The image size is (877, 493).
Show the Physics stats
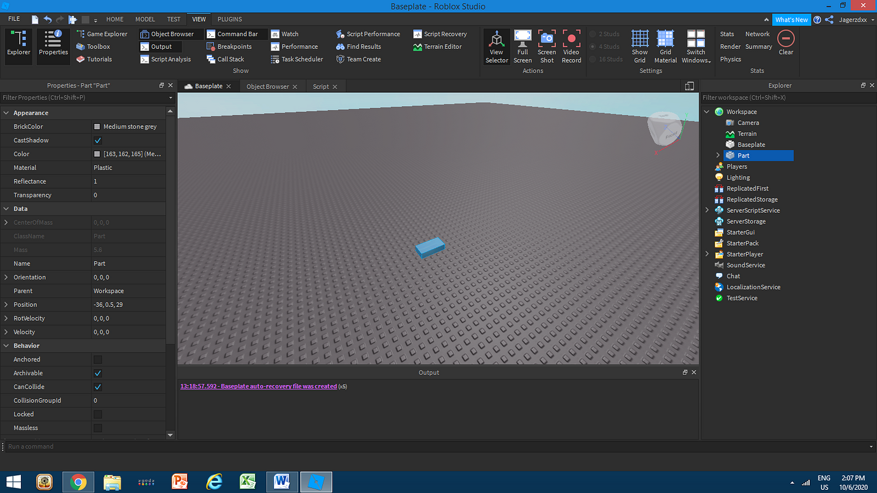(x=730, y=59)
